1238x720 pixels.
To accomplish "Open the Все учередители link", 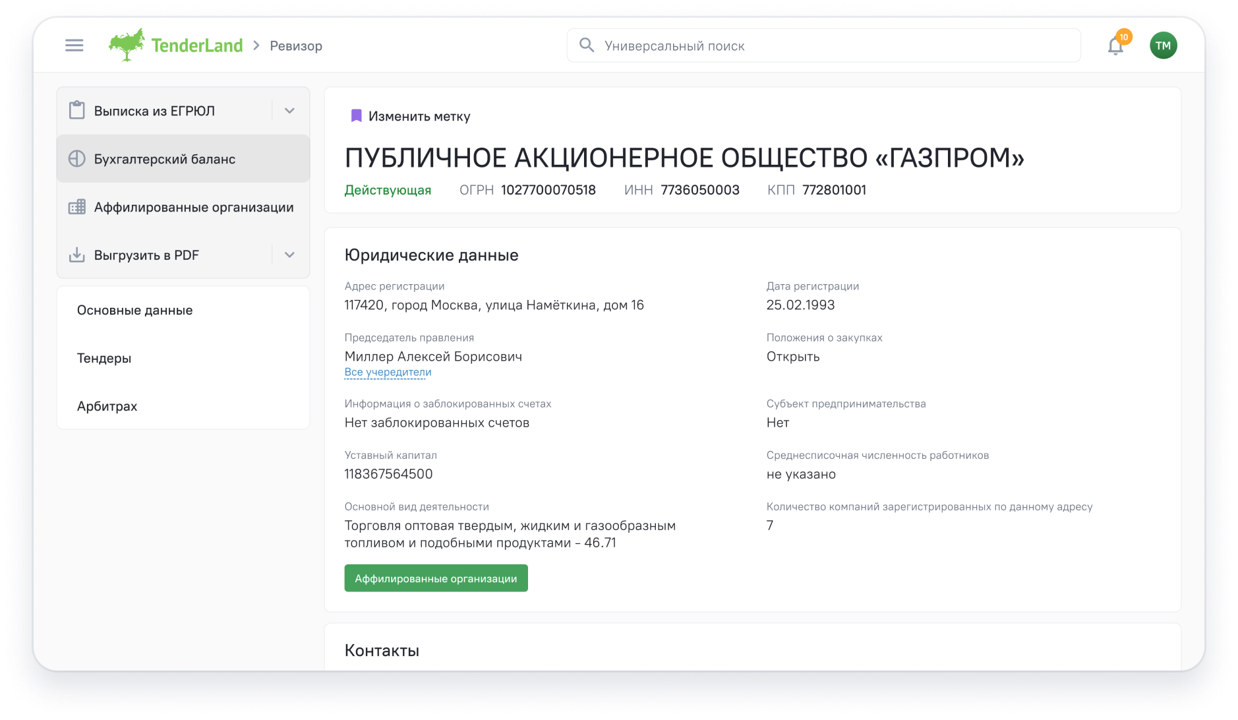I will 388,372.
